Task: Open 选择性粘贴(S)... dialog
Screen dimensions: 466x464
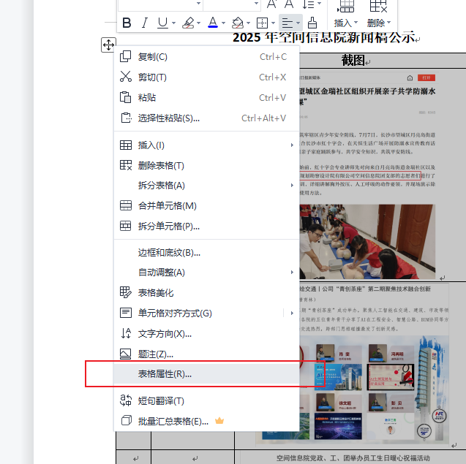Action: pos(206,118)
